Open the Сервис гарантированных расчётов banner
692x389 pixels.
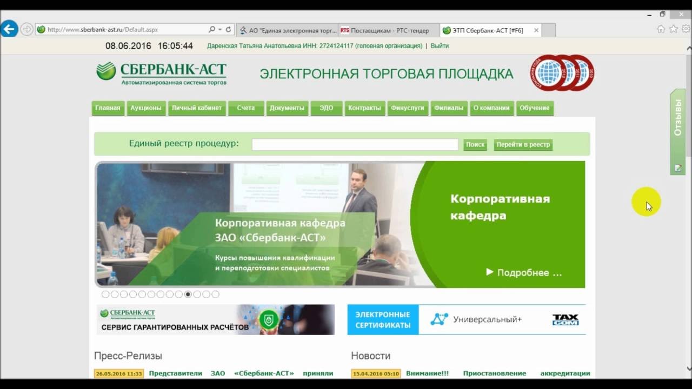pyautogui.click(x=216, y=320)
